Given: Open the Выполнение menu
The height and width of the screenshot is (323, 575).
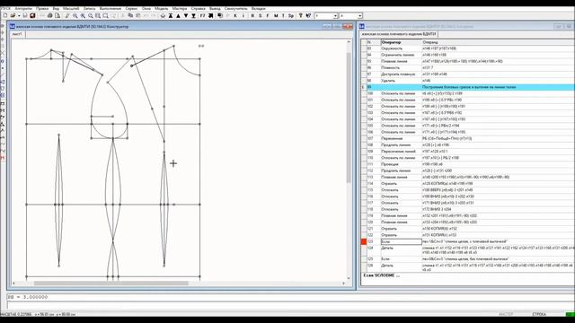Looking at the screenshot, I should pos(111,8).
